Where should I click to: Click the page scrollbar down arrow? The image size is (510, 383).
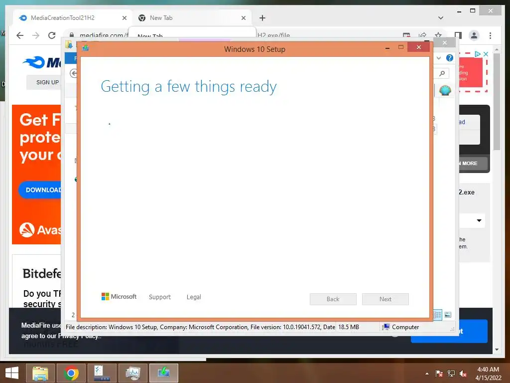[497, 350]
